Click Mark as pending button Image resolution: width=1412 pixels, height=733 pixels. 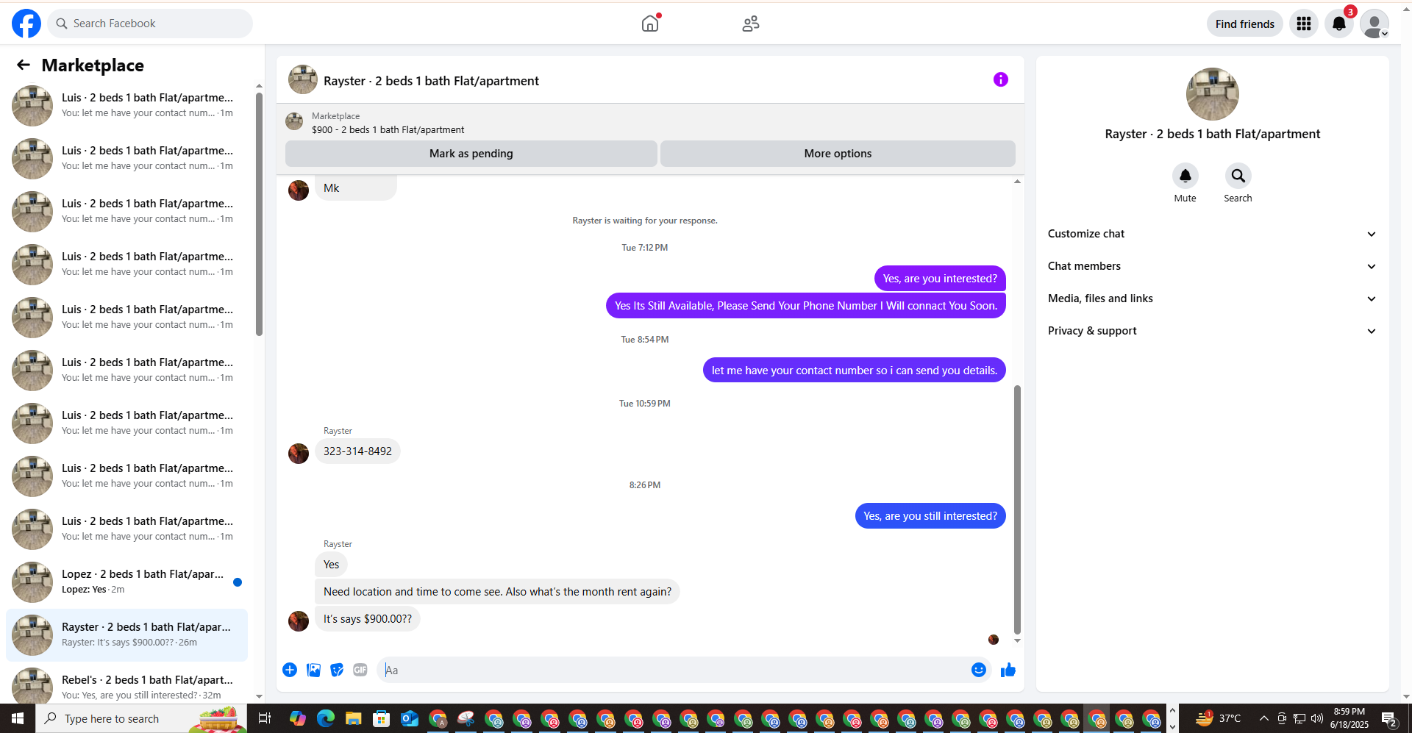471,154
